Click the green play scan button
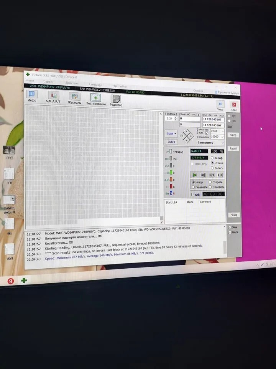Screen dimensions: 276x369 point(195,175)
